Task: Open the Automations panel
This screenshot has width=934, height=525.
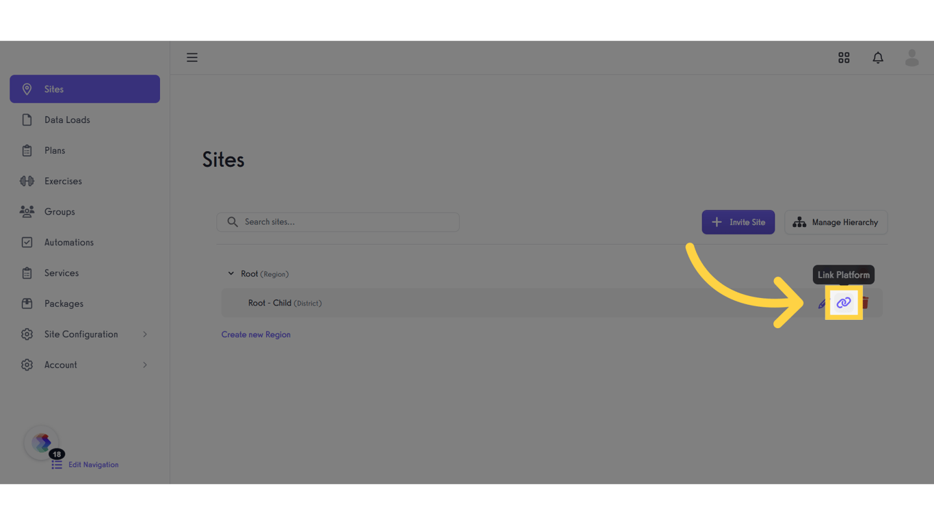Action: coord(69,242)
